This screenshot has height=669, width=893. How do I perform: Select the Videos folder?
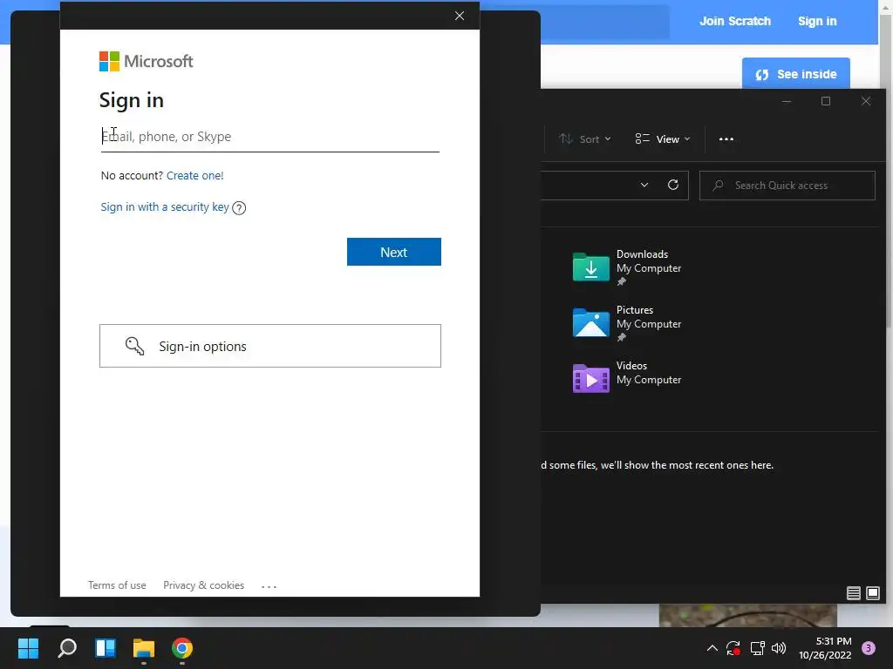click(x=626, y=378)
